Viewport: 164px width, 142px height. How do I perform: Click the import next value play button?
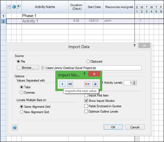tap(62, 84)
